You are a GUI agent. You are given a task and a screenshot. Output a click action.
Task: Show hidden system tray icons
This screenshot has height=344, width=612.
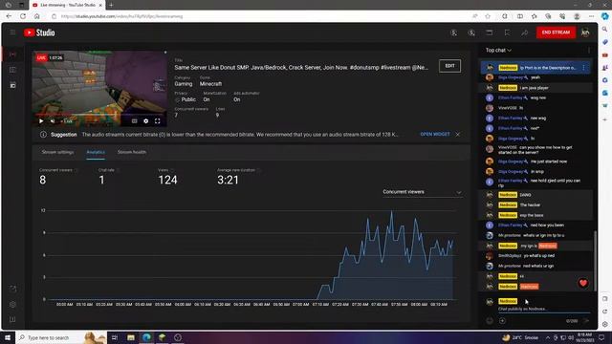tap(548, 337)
